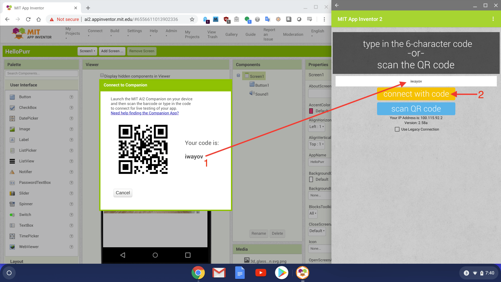This screenshot has width=501, height=282.
Task: Choose the DatePicker component from User Interface
Action: [x=28, y=118]
